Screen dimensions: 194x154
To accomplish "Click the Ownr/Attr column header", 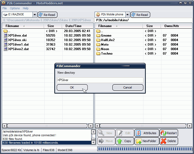I will pyautogui.click(x=176, y=26).
